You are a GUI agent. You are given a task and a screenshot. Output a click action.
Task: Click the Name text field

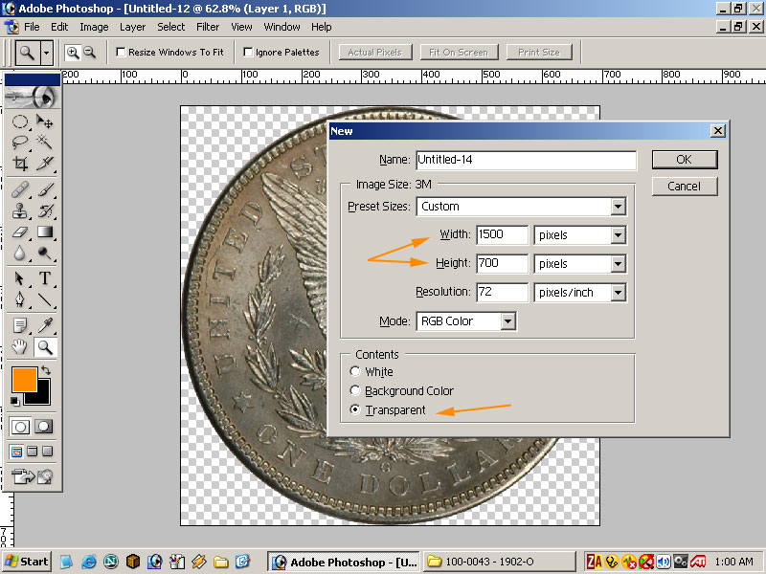pyautogui.click(x=525, y=160)
